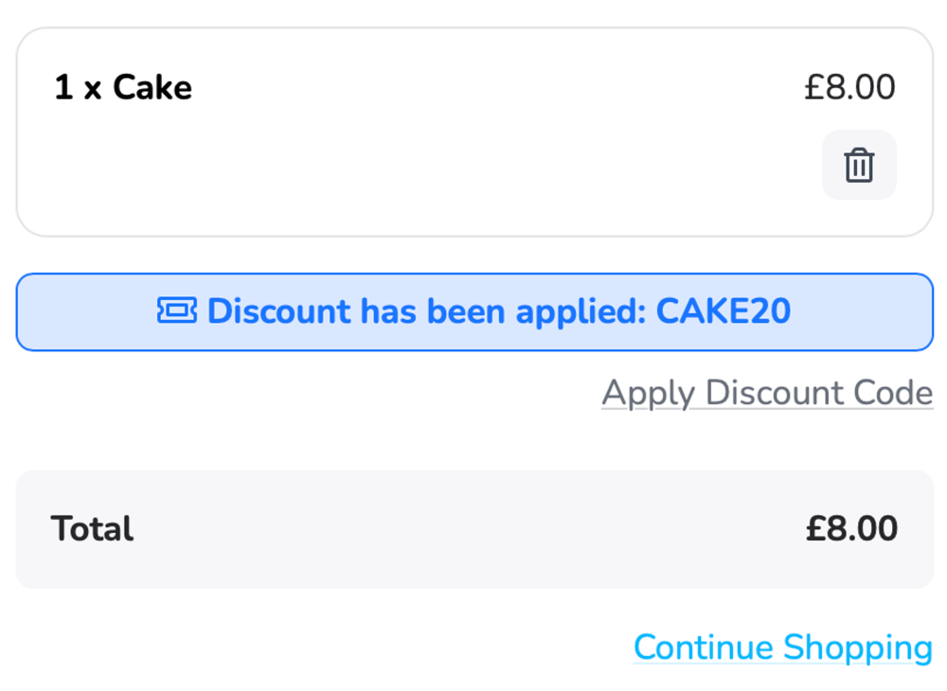Click the Apply Discount Code link
This screenshot has width=947, height=691.
(767, 393)
